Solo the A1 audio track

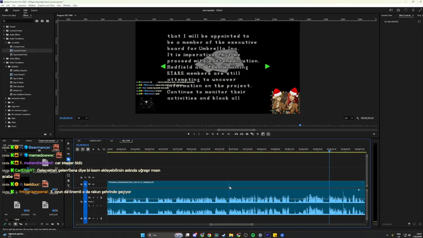click(x=97, y=198)
